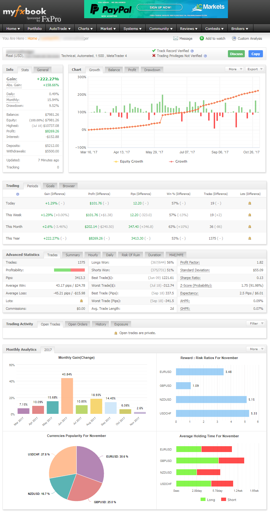Click the Message envelope icon

coord(175,38)
